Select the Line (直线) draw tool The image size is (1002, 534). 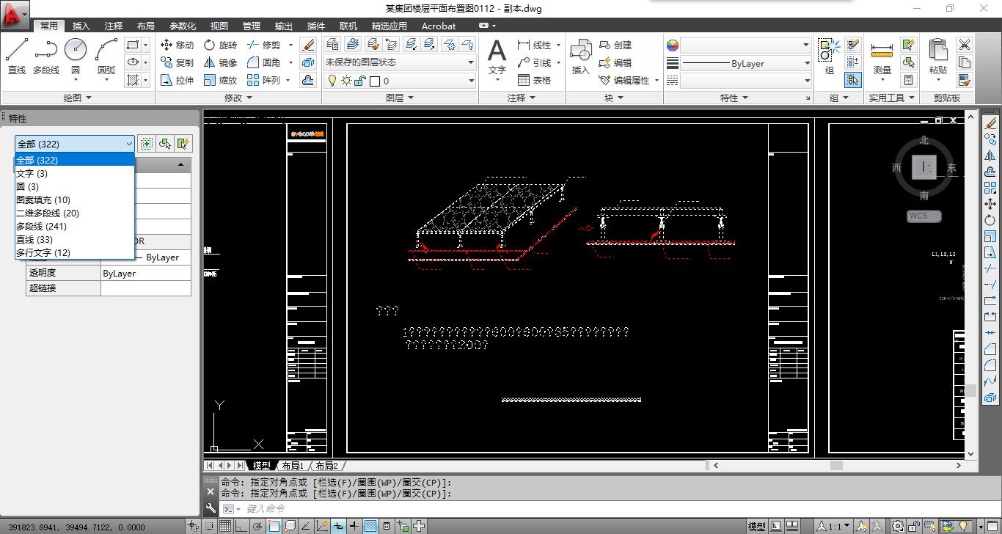tap(17, 56)
